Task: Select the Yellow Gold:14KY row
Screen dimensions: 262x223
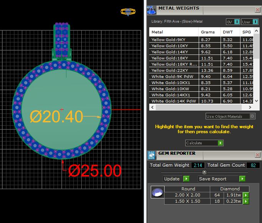Action: tap(174, 51)
